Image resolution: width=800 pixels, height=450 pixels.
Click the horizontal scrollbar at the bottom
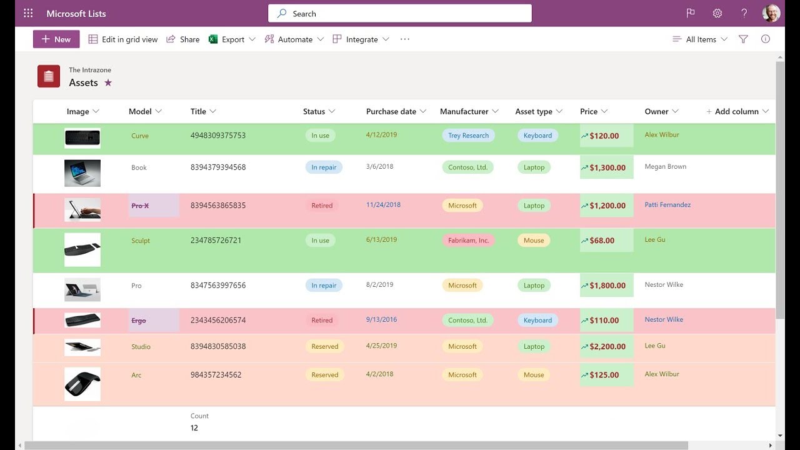click(356, 446)
